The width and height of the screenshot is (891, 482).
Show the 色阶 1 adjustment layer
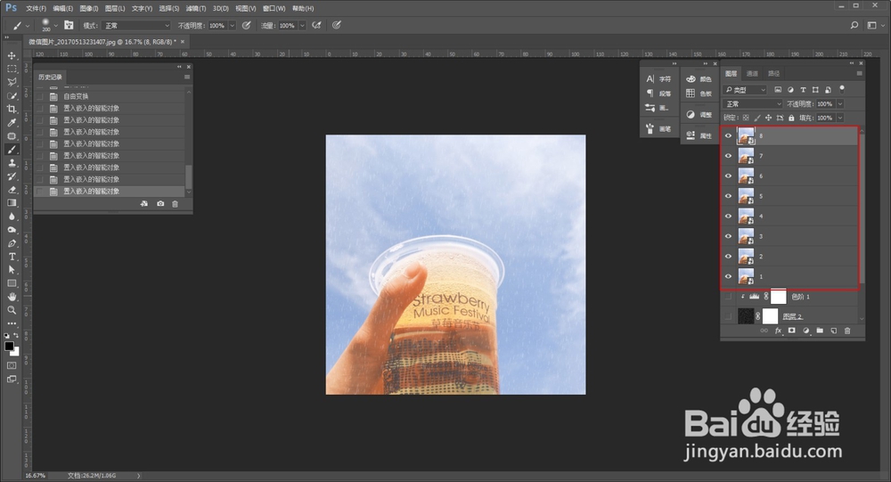(x=728, y=296)
